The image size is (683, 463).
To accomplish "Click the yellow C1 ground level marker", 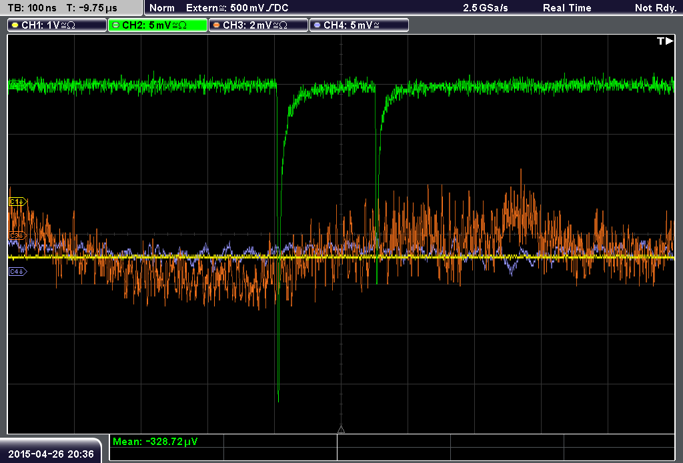I will point(18,201).
